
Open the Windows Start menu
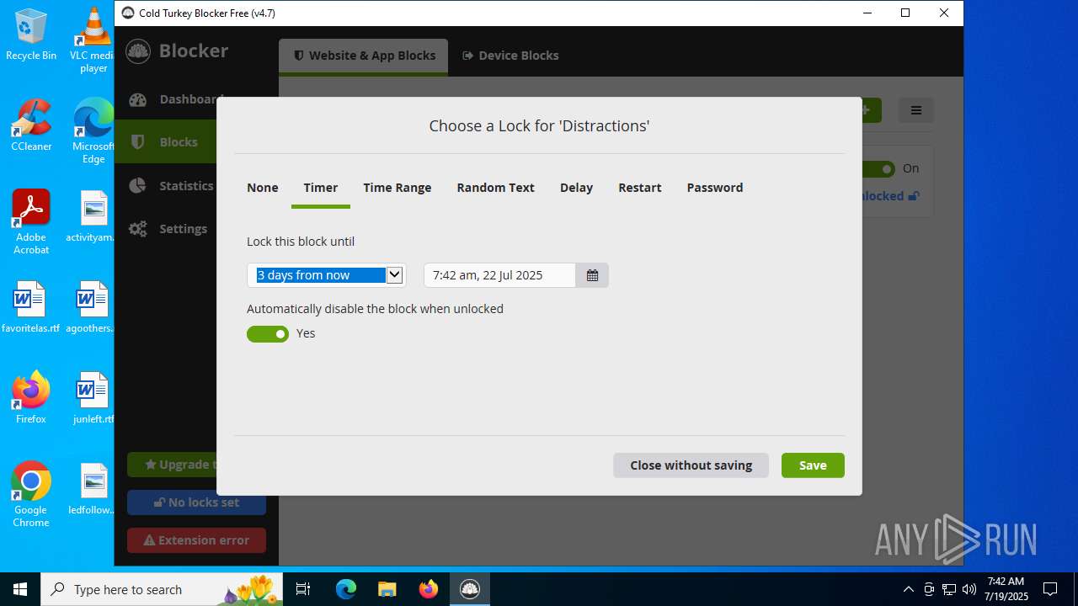coord(20,589)
